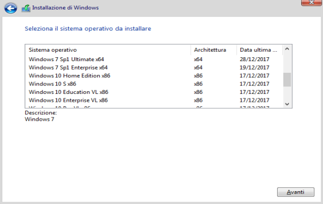
Task: Click the 19/12/2017 date cell
Action: (x=254, y=67)
